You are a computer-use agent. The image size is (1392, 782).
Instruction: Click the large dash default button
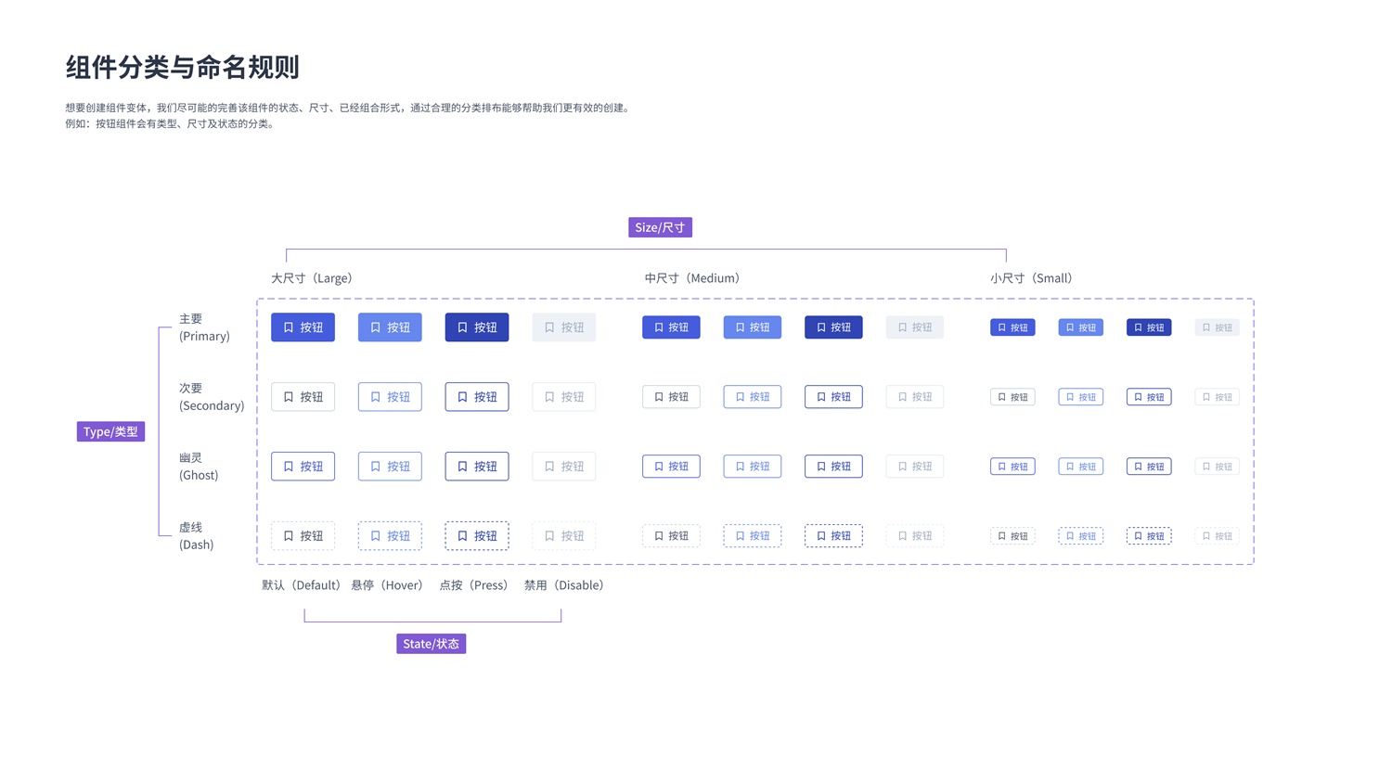pos(303,536)
